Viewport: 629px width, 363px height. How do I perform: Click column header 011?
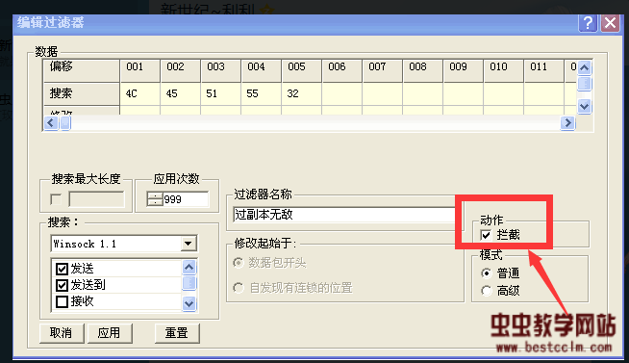click(544, 70)
